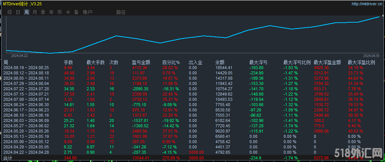Select row 2024.06.03 ~ 2024.06.09
Screen dimensions: 385x162
pyautogui.click(x=192, y=120)
